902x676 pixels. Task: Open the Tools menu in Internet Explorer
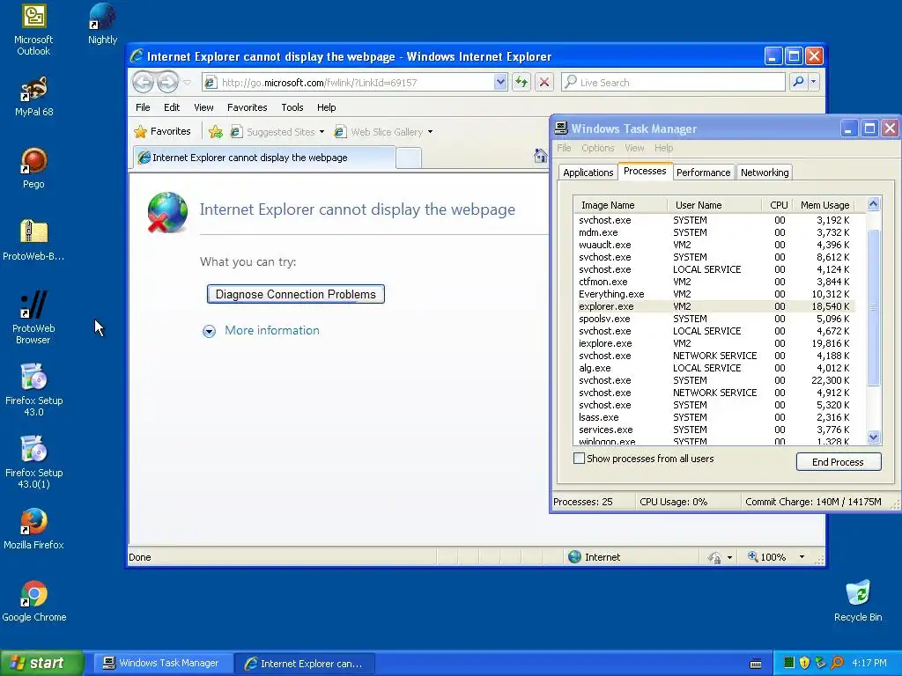(x=292, y=107)
